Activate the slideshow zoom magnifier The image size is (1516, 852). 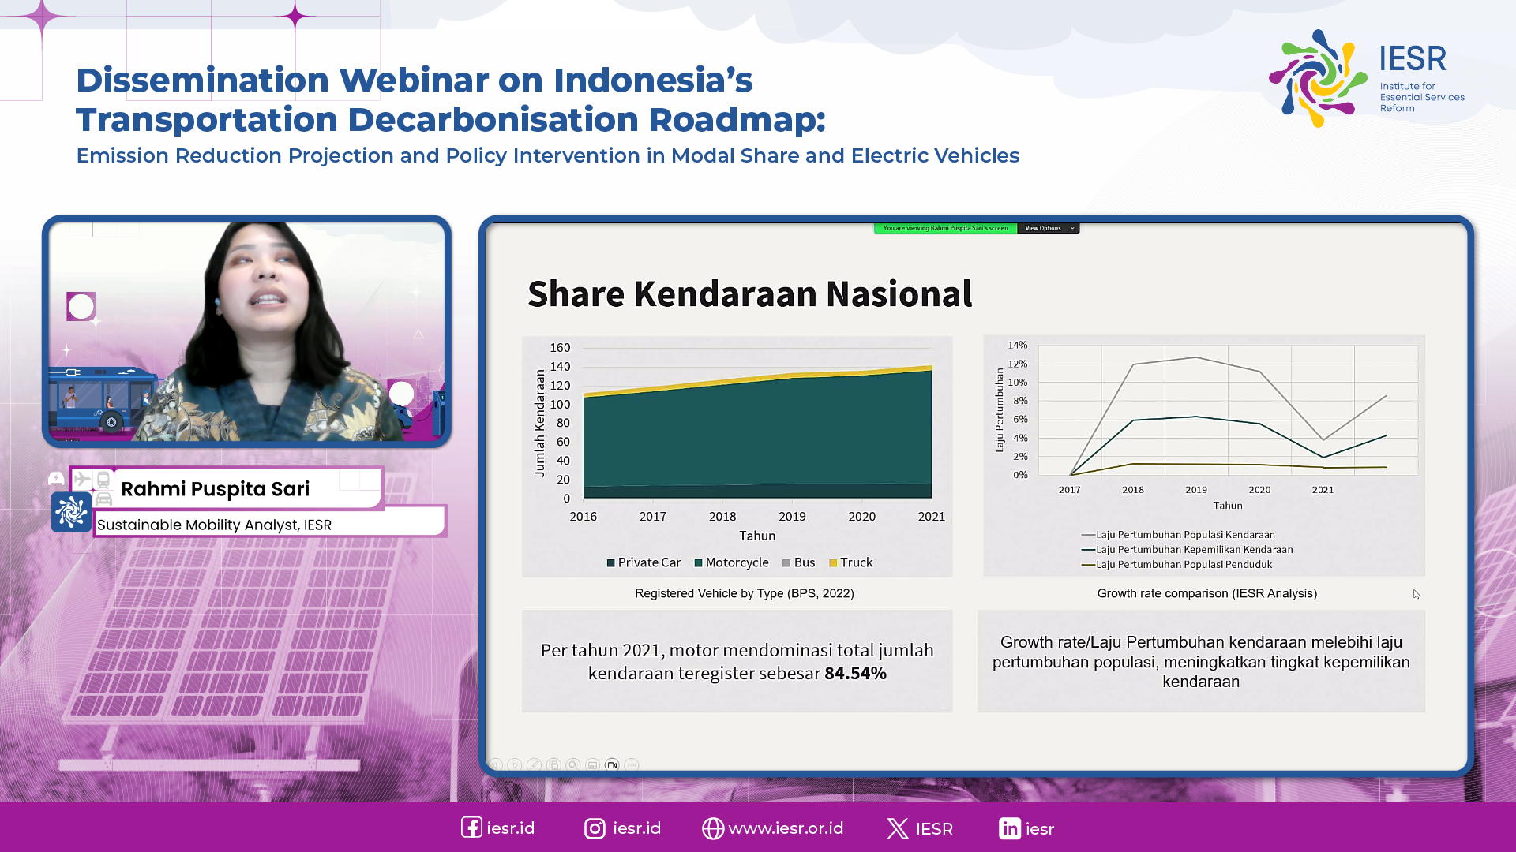pyautogui.click(x=573, y=764)
